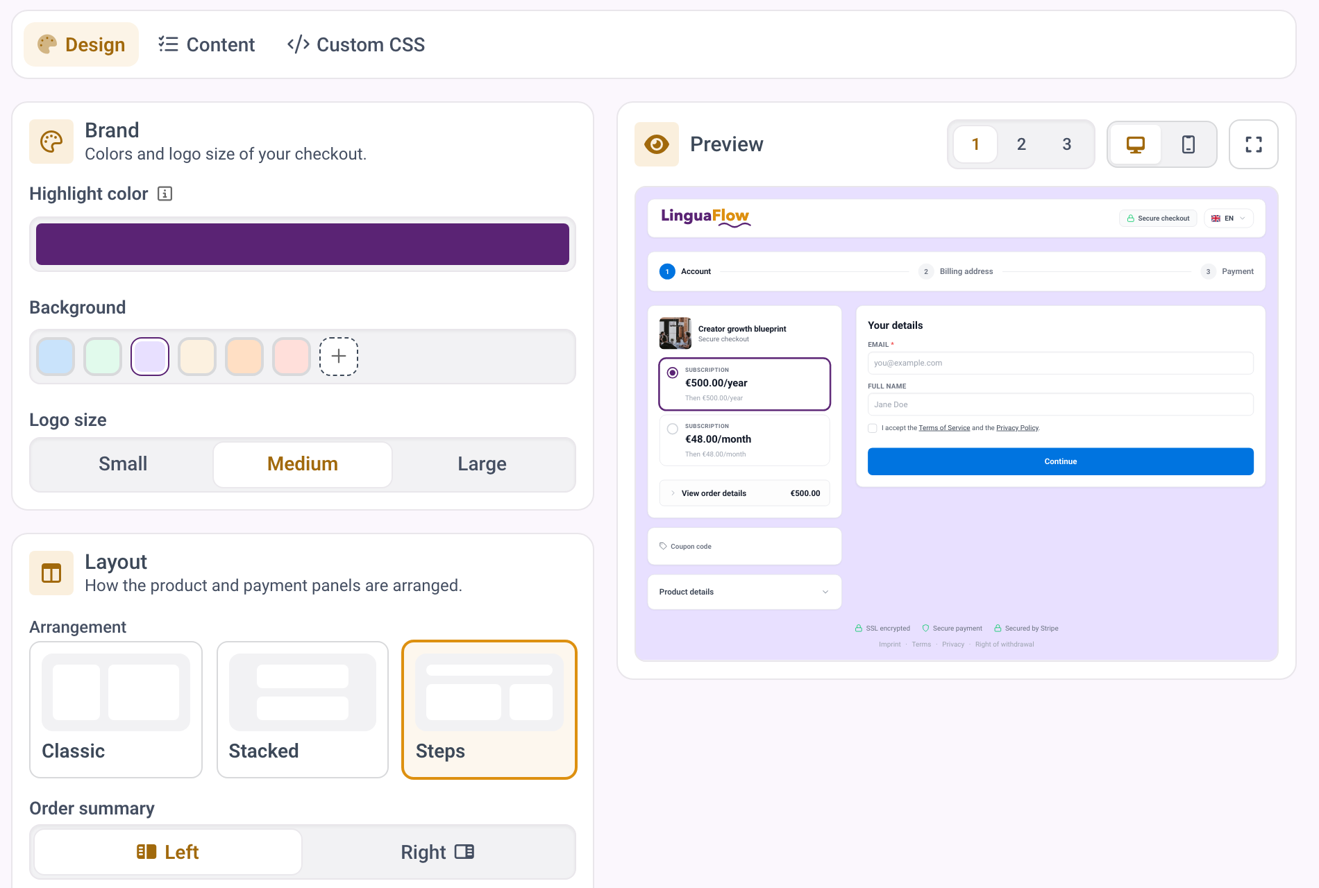The image size is (1319, 888).
Task: Click the Preview eye icon
Action: point(656,144)
